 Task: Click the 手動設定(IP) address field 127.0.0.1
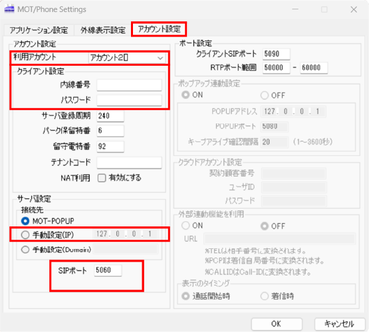click(126, 234)
